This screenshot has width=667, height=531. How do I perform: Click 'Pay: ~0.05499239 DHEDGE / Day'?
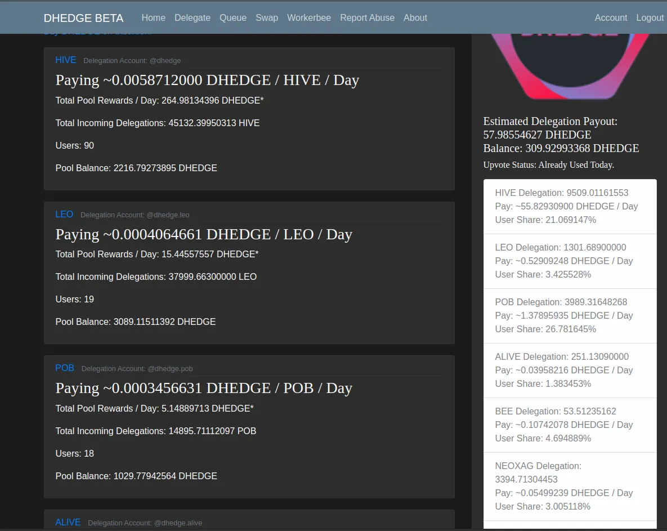[x=564, y=493]
